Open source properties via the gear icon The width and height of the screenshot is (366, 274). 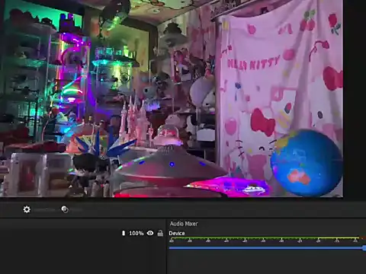pos(27,209)
